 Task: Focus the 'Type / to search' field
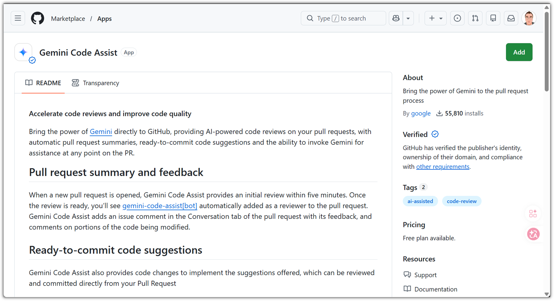click(x=343, y=19)
